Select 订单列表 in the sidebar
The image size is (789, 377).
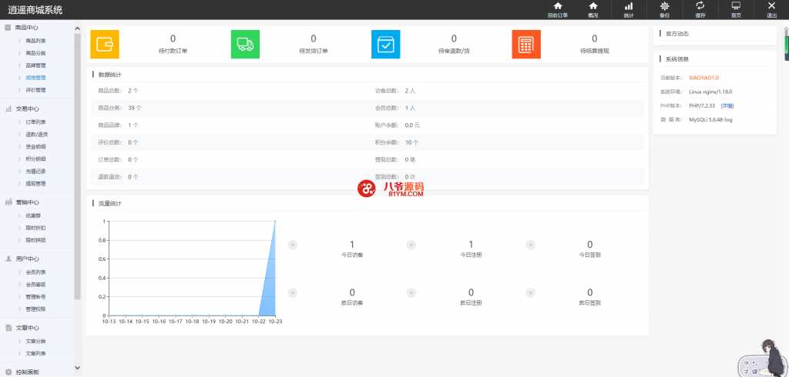pyautogui.click(x=36, y=122)
